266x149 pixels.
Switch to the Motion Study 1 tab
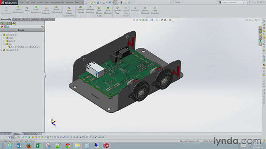[x=31, y=134]
